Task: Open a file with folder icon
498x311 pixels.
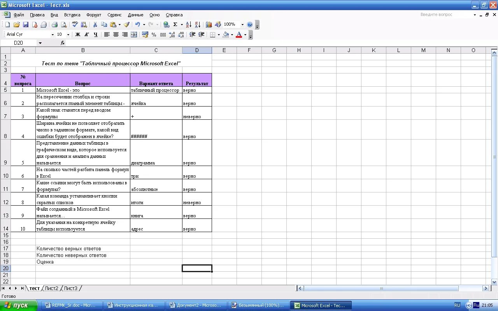Action: coord(16,24)
